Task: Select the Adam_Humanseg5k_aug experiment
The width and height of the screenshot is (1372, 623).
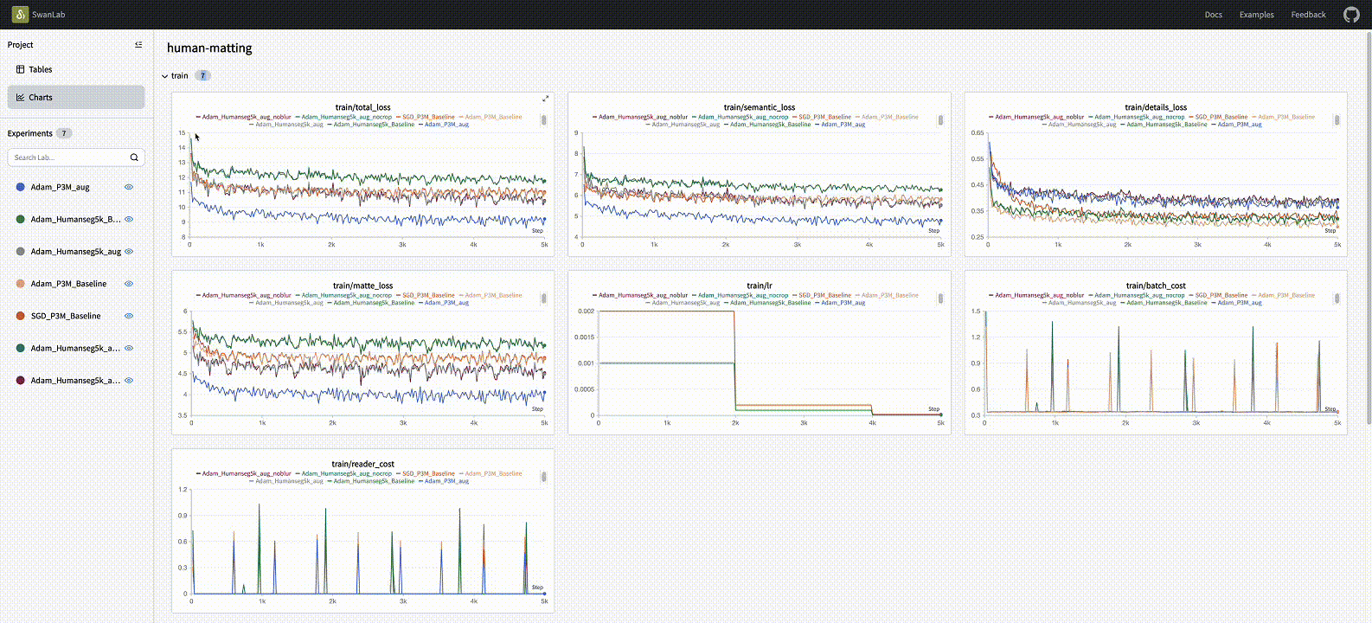Action: coord(76,252)
